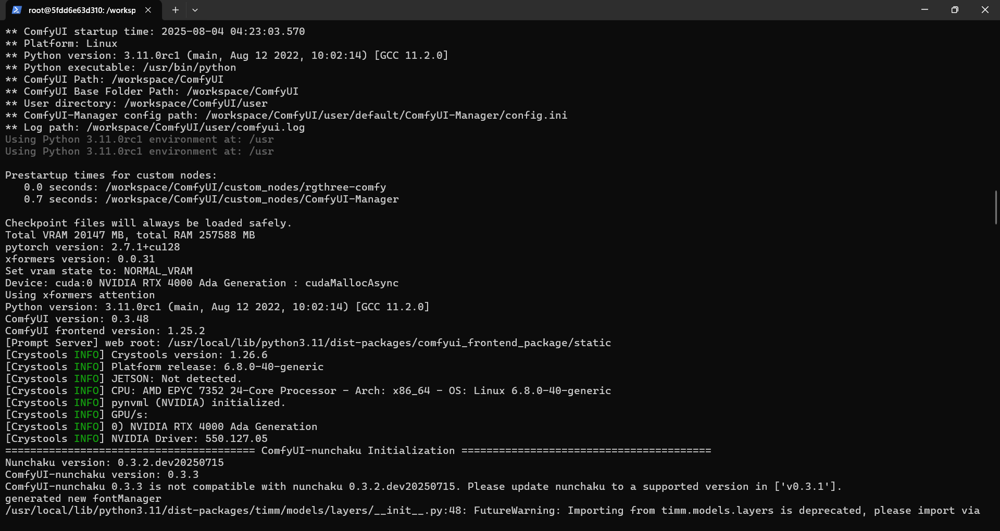The height and width of the screenshot is (531, 1000).
Task: Close the terminal window
Action: (985, 10)
